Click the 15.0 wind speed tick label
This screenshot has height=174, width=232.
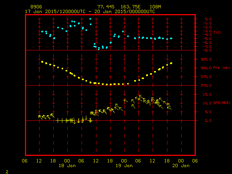207,94
